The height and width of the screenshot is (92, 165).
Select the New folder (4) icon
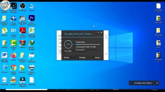[158, 57]
